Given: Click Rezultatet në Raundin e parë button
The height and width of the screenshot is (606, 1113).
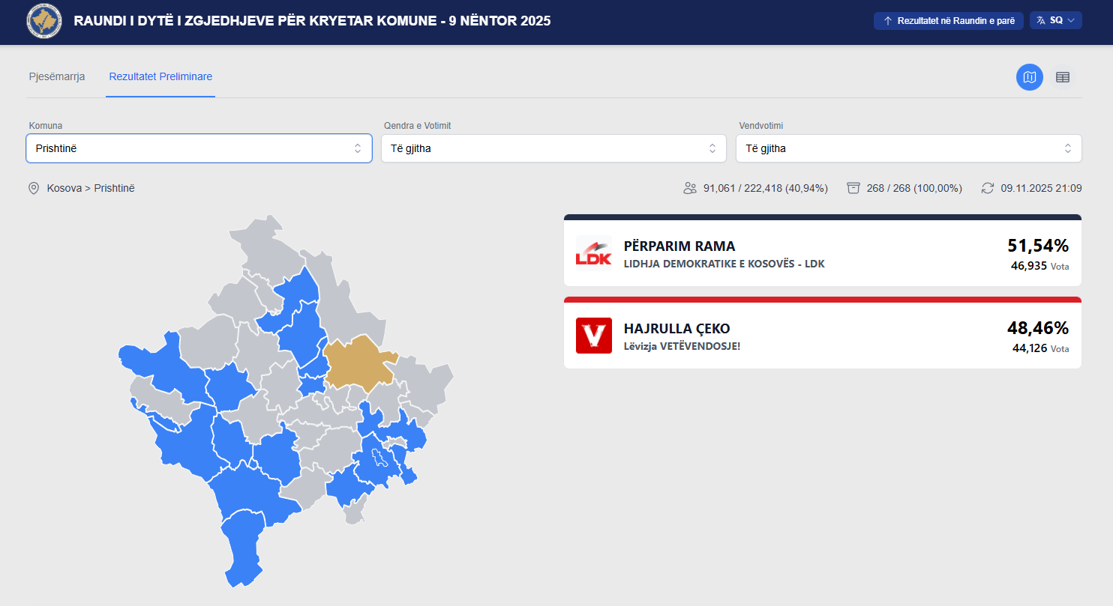Looking at the screenshot, I should click(x=948, y=21).
